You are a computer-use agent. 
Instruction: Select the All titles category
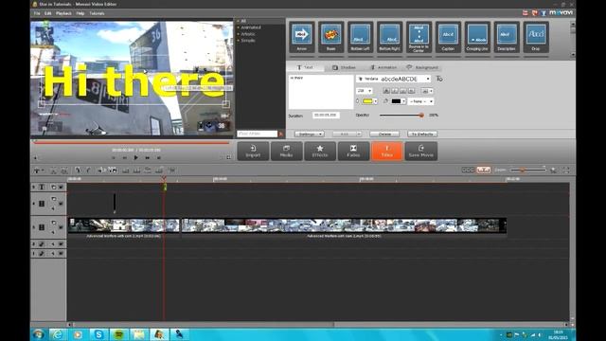243,21
